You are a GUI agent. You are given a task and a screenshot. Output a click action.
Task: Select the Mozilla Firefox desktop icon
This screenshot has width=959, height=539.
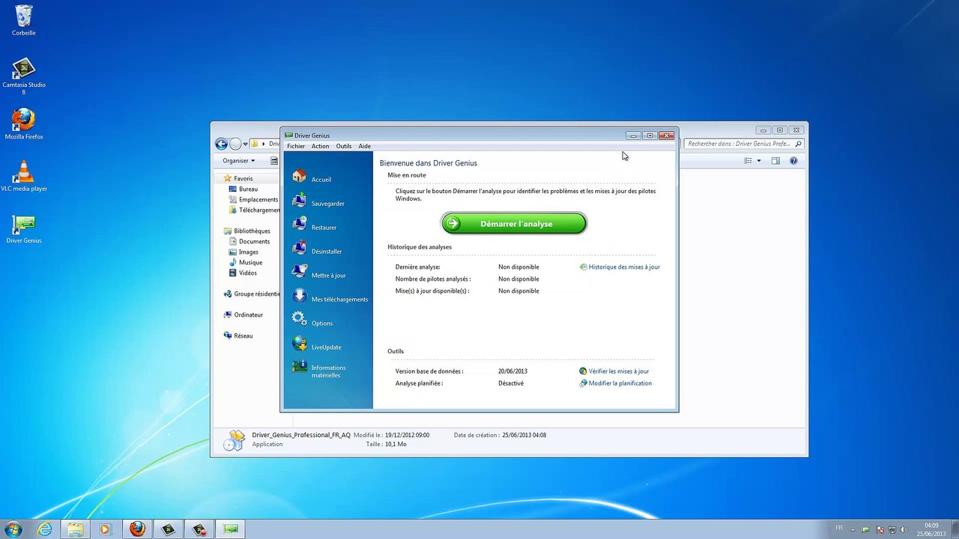click(24, 124)
